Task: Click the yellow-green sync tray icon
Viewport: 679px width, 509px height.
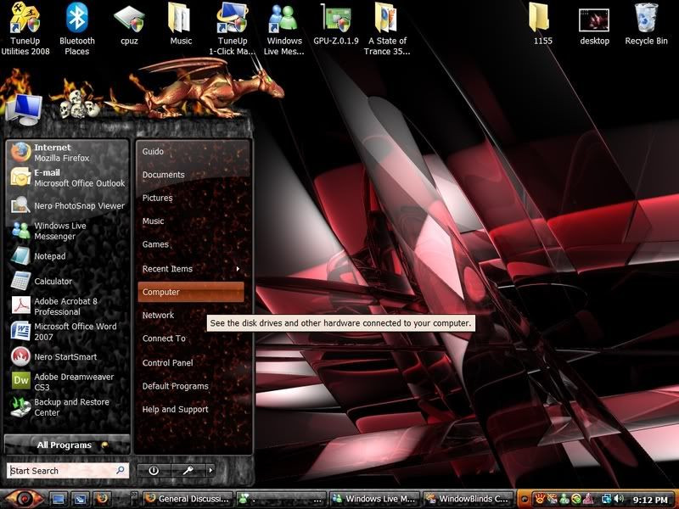Action: point(576,499)
